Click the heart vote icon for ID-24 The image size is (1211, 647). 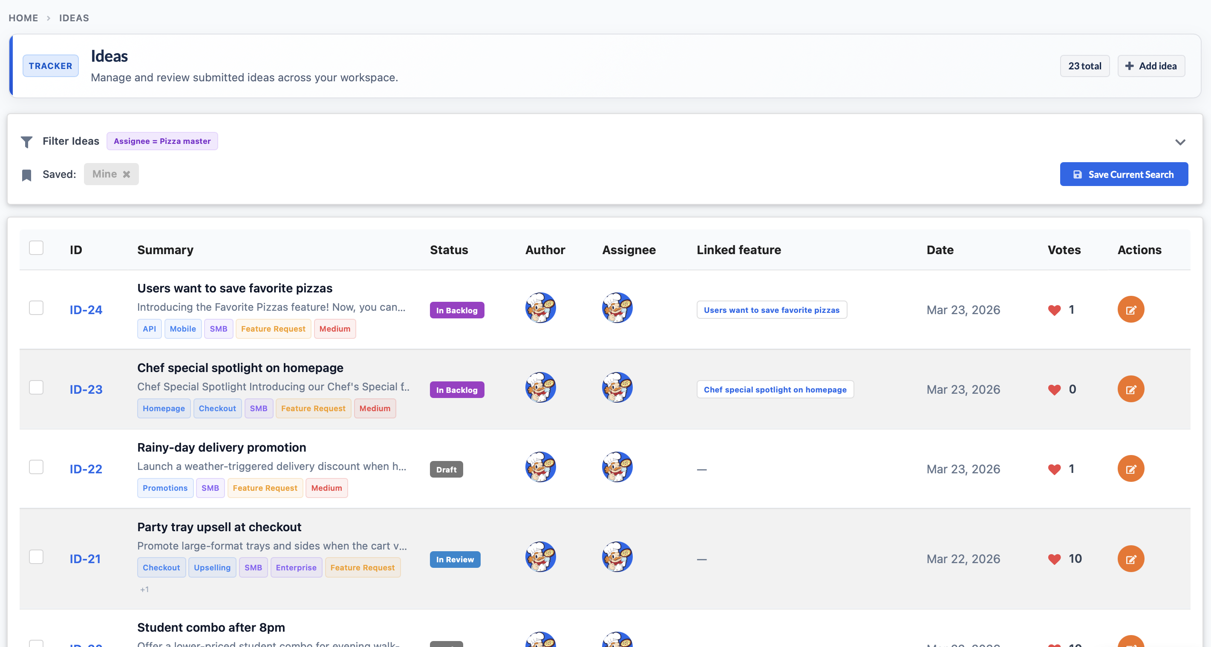[1055, 310]
